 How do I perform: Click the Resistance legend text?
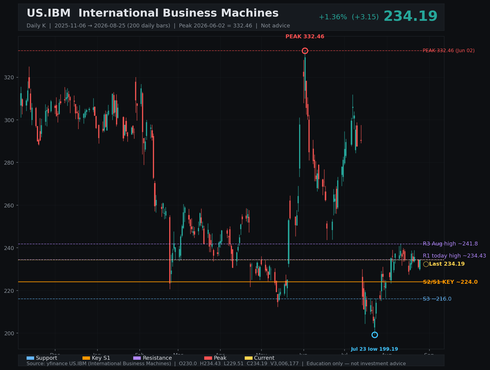click(x=157, y=358)
